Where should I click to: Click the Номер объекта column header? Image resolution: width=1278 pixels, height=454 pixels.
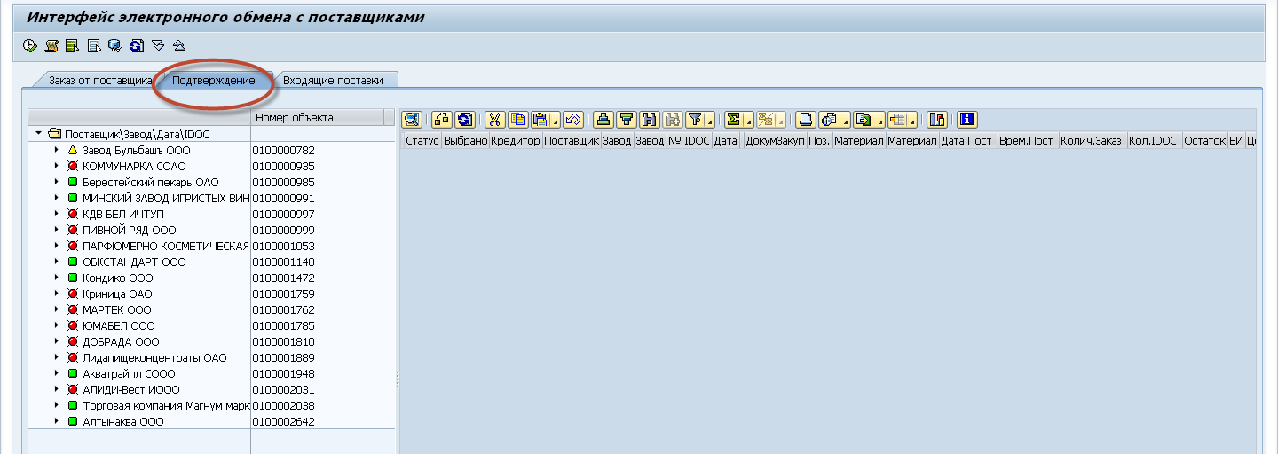(318, 117)
